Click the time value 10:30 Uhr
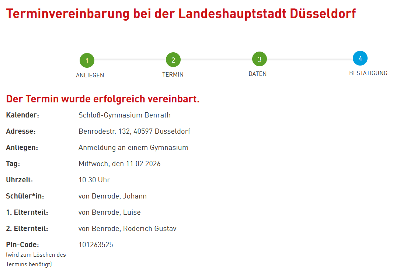400x274 pixels. click(x=94, y=180)
